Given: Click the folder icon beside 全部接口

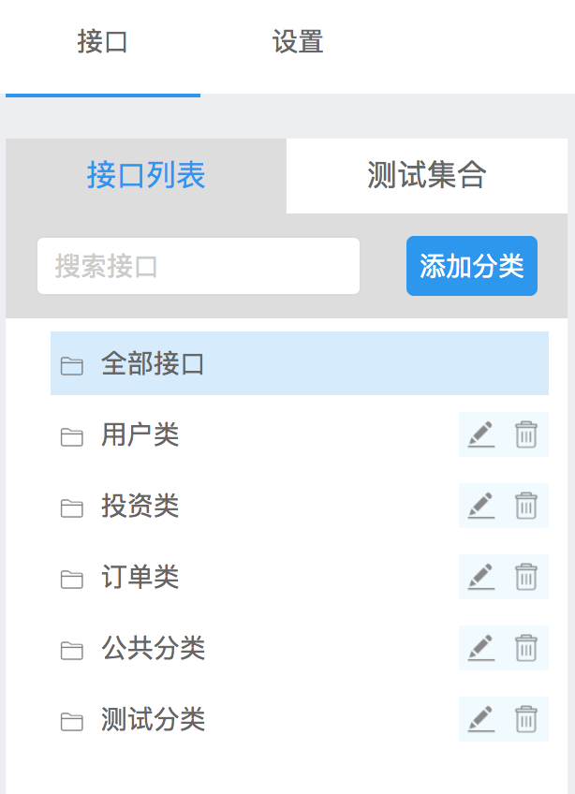Looking at the screenshot, I should coord(73,363).
